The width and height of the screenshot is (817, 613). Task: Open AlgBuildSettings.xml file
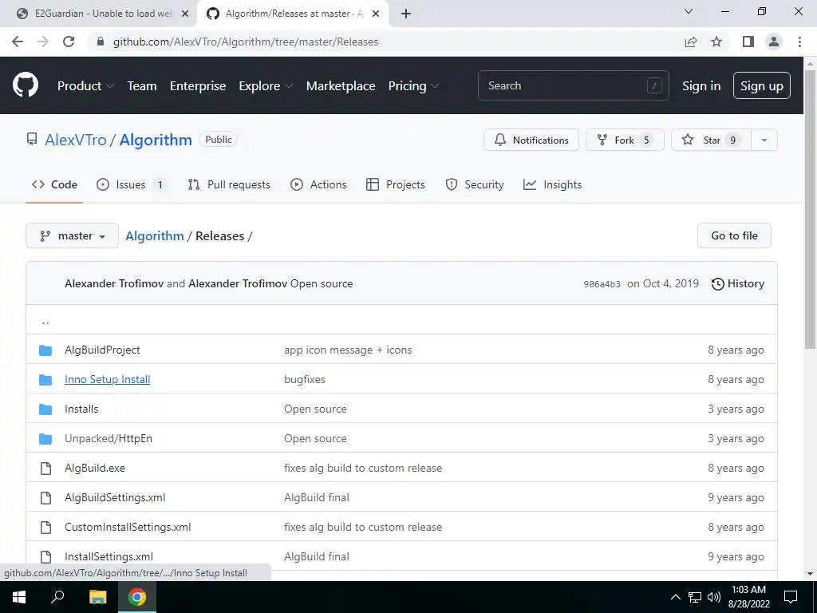tap(115, 498)
